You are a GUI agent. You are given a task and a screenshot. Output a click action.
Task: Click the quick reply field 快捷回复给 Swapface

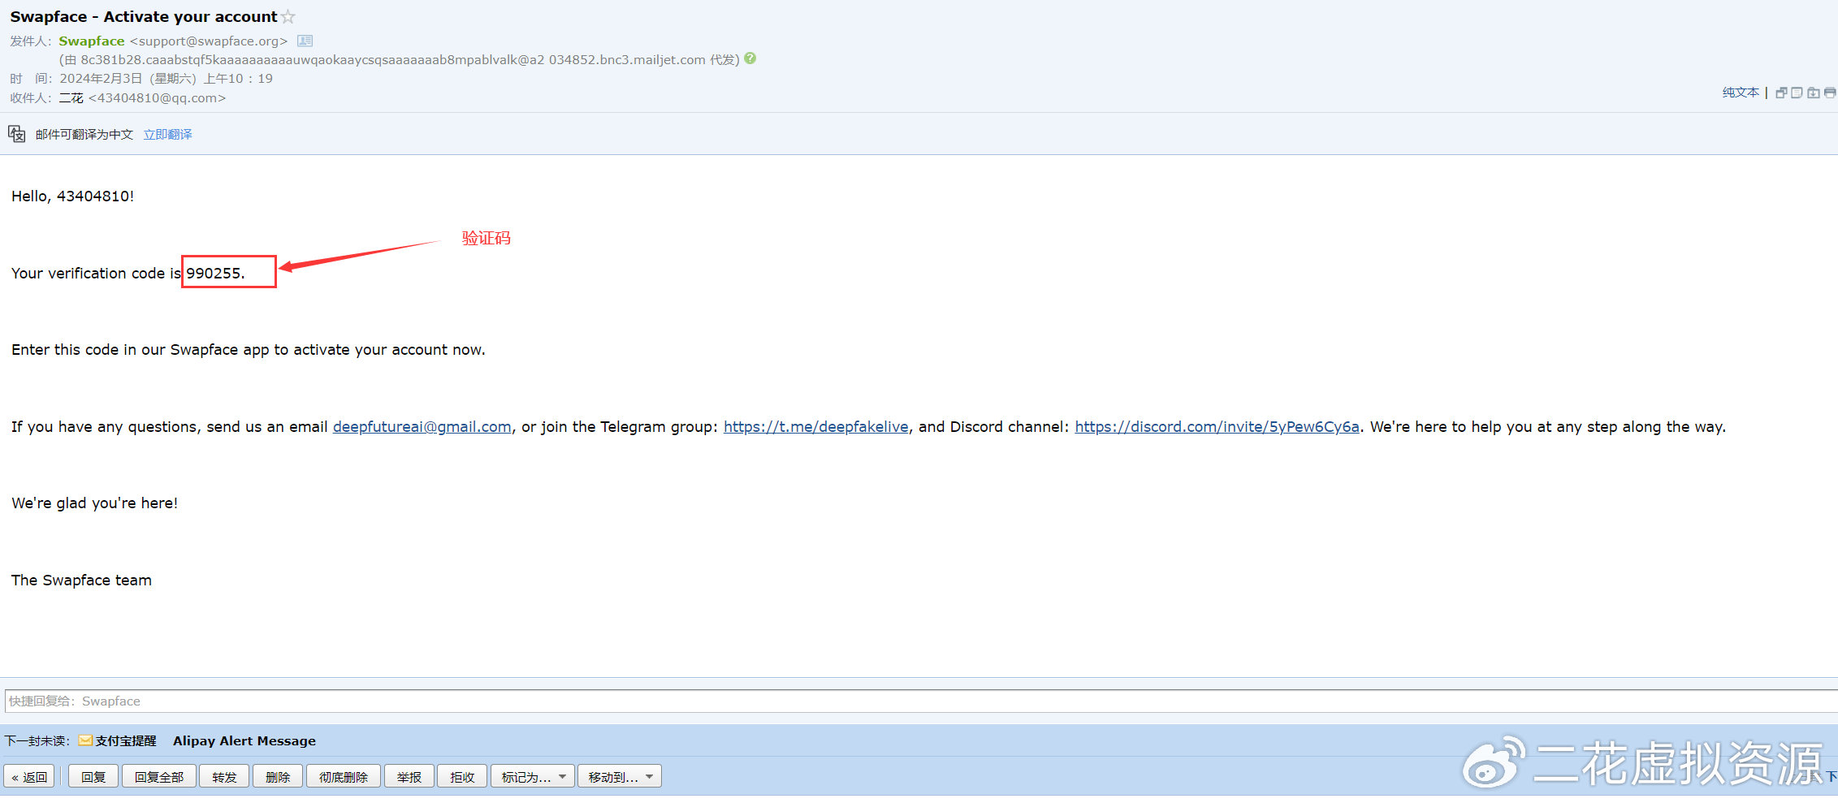[x=921, y=701]
